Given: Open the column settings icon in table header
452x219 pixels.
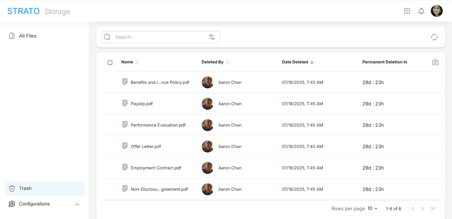Looking at the screenshot, I should click(x=435, y=62).
